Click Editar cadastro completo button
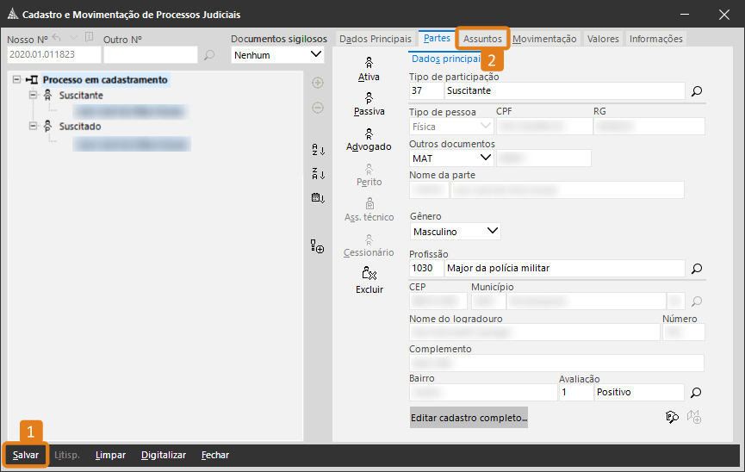This screenshot has height=472, width=745. click(469, 418)
